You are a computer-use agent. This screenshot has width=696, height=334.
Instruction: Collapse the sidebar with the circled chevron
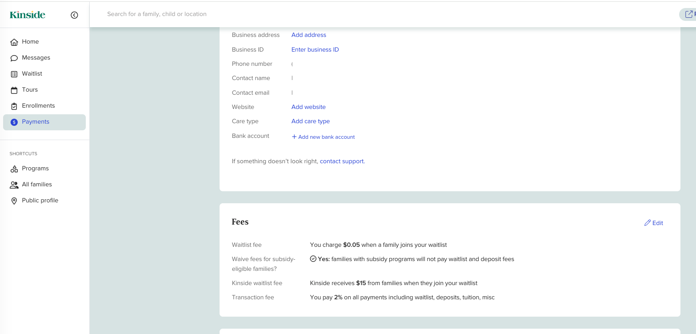click(74, 14)
